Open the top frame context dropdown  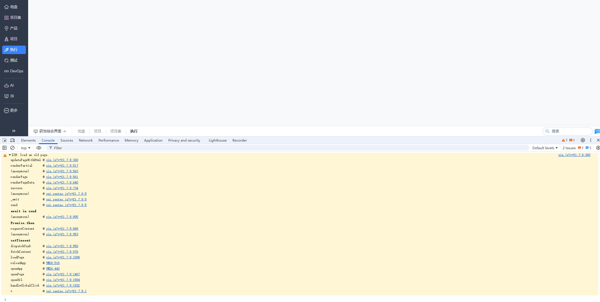[25, 148]
